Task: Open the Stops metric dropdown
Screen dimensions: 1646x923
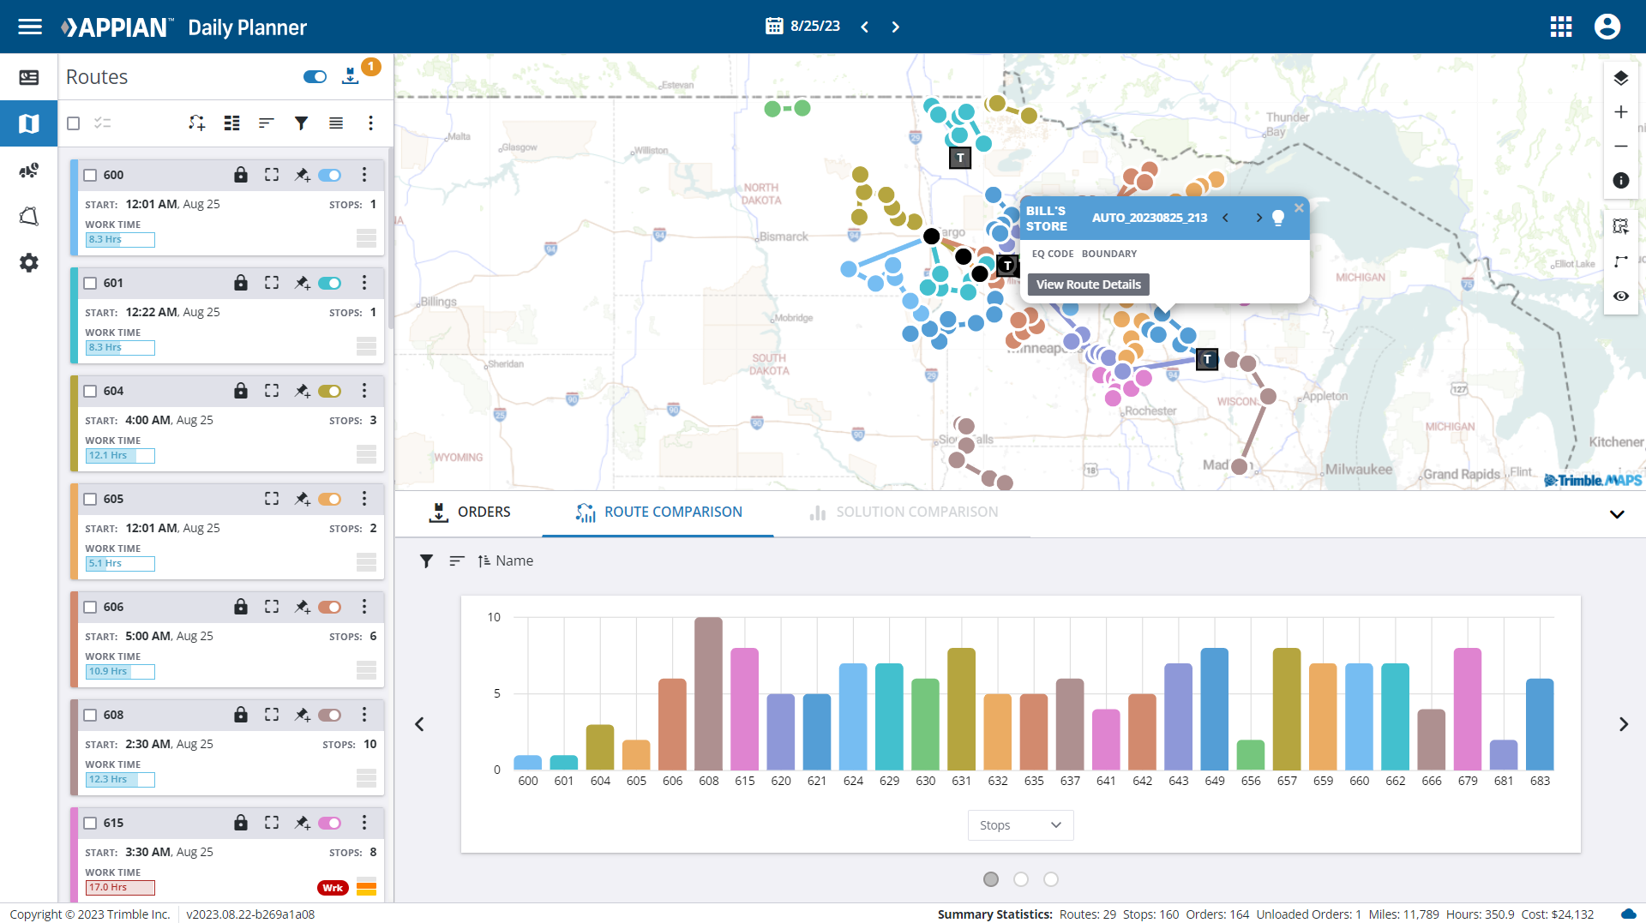Action: [x=1020, y=825]
